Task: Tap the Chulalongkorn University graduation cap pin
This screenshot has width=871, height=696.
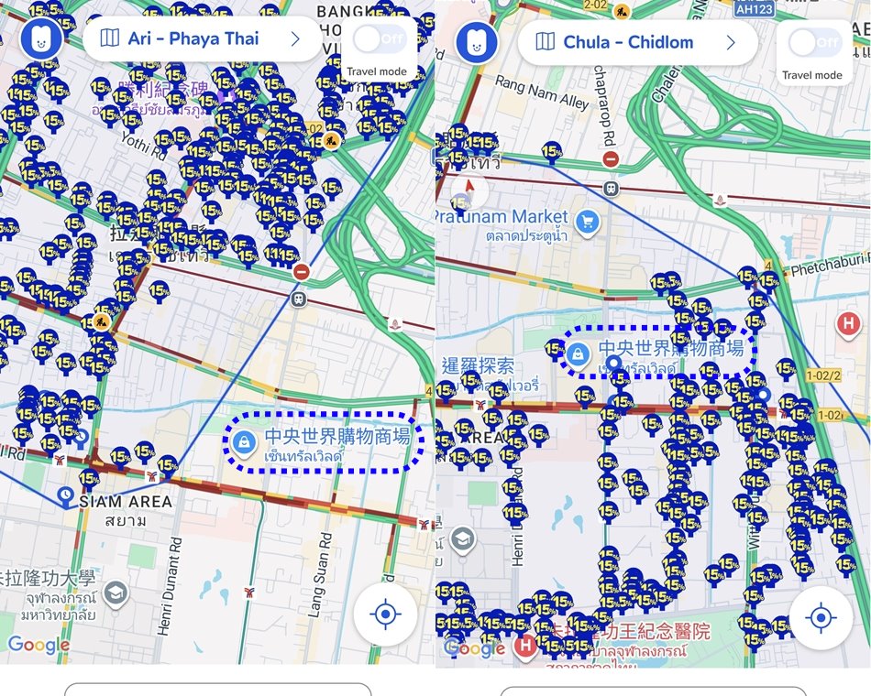Action: 116,594
